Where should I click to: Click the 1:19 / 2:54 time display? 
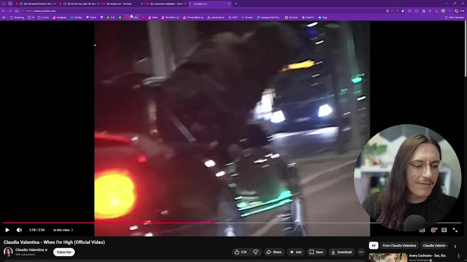coord(37,230)
